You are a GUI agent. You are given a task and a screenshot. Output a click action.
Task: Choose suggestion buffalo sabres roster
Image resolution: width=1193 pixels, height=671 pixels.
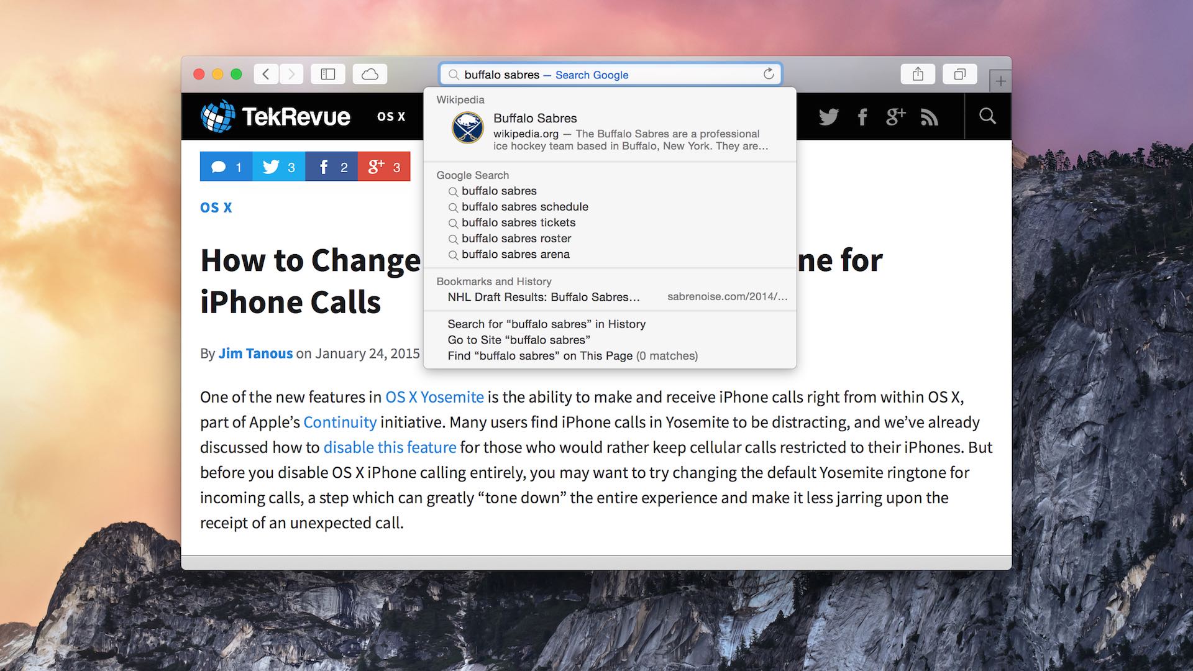[610, 239]
